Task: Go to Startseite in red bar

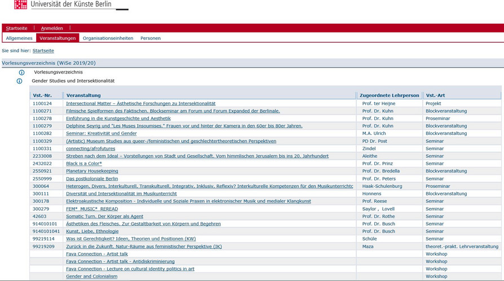Action: (x=17, y=28)
